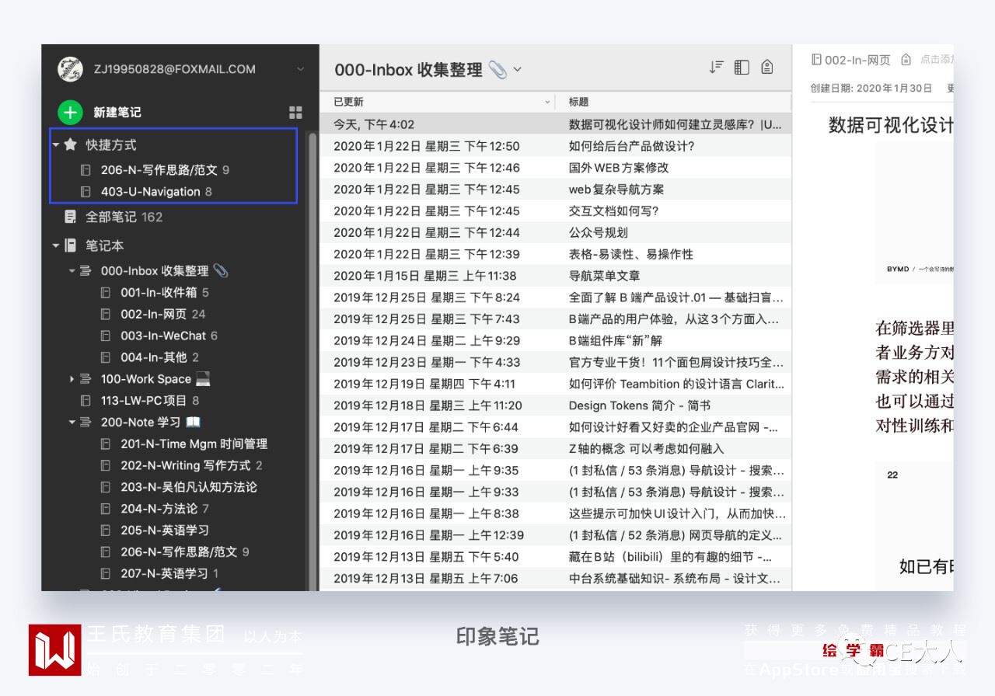The width and height of the screenshot is (995, 696).
Task: Collapse the 笔记本 notebooks section
Action: pos(56,246)
